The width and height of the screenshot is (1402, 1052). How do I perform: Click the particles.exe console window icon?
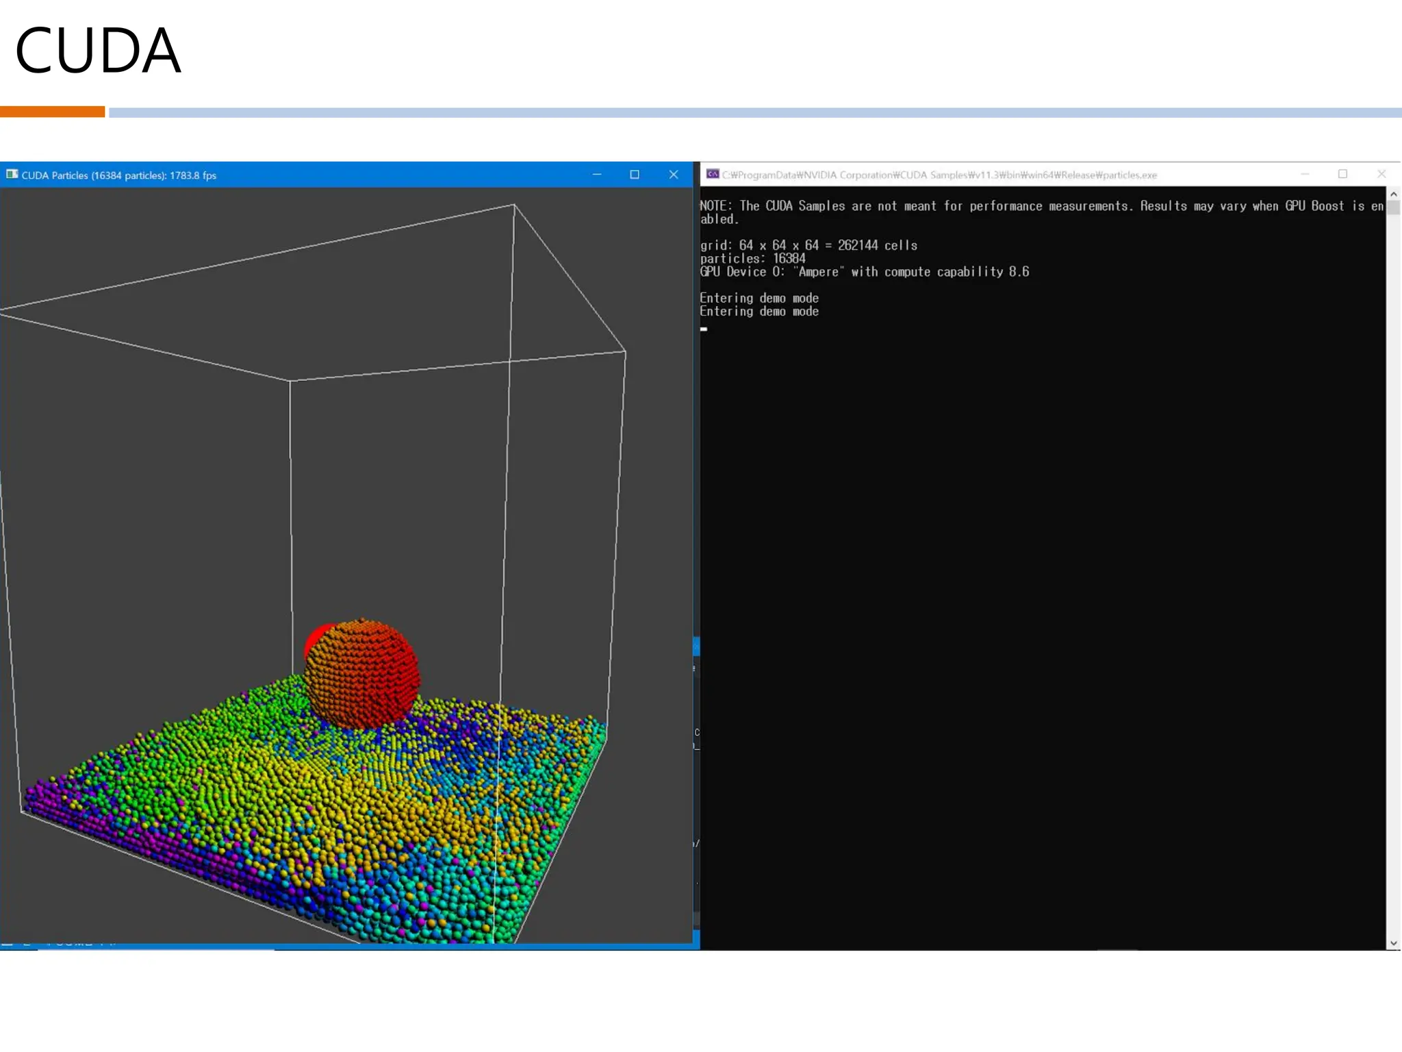(713, 174)
